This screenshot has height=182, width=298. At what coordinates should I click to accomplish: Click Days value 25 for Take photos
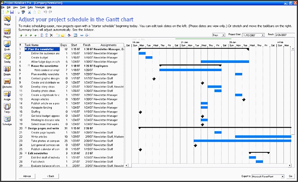point(66,141)
